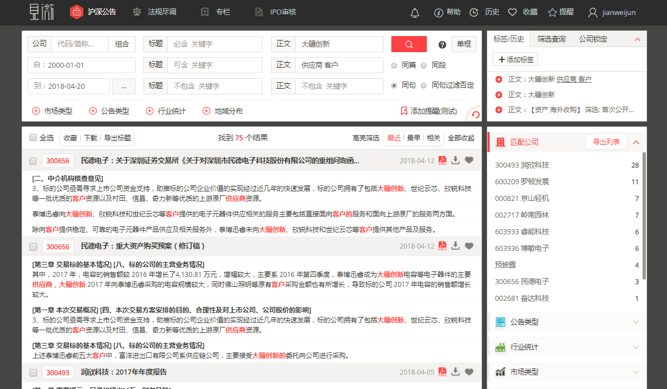Click the 单框 button

tap(464, 44)
